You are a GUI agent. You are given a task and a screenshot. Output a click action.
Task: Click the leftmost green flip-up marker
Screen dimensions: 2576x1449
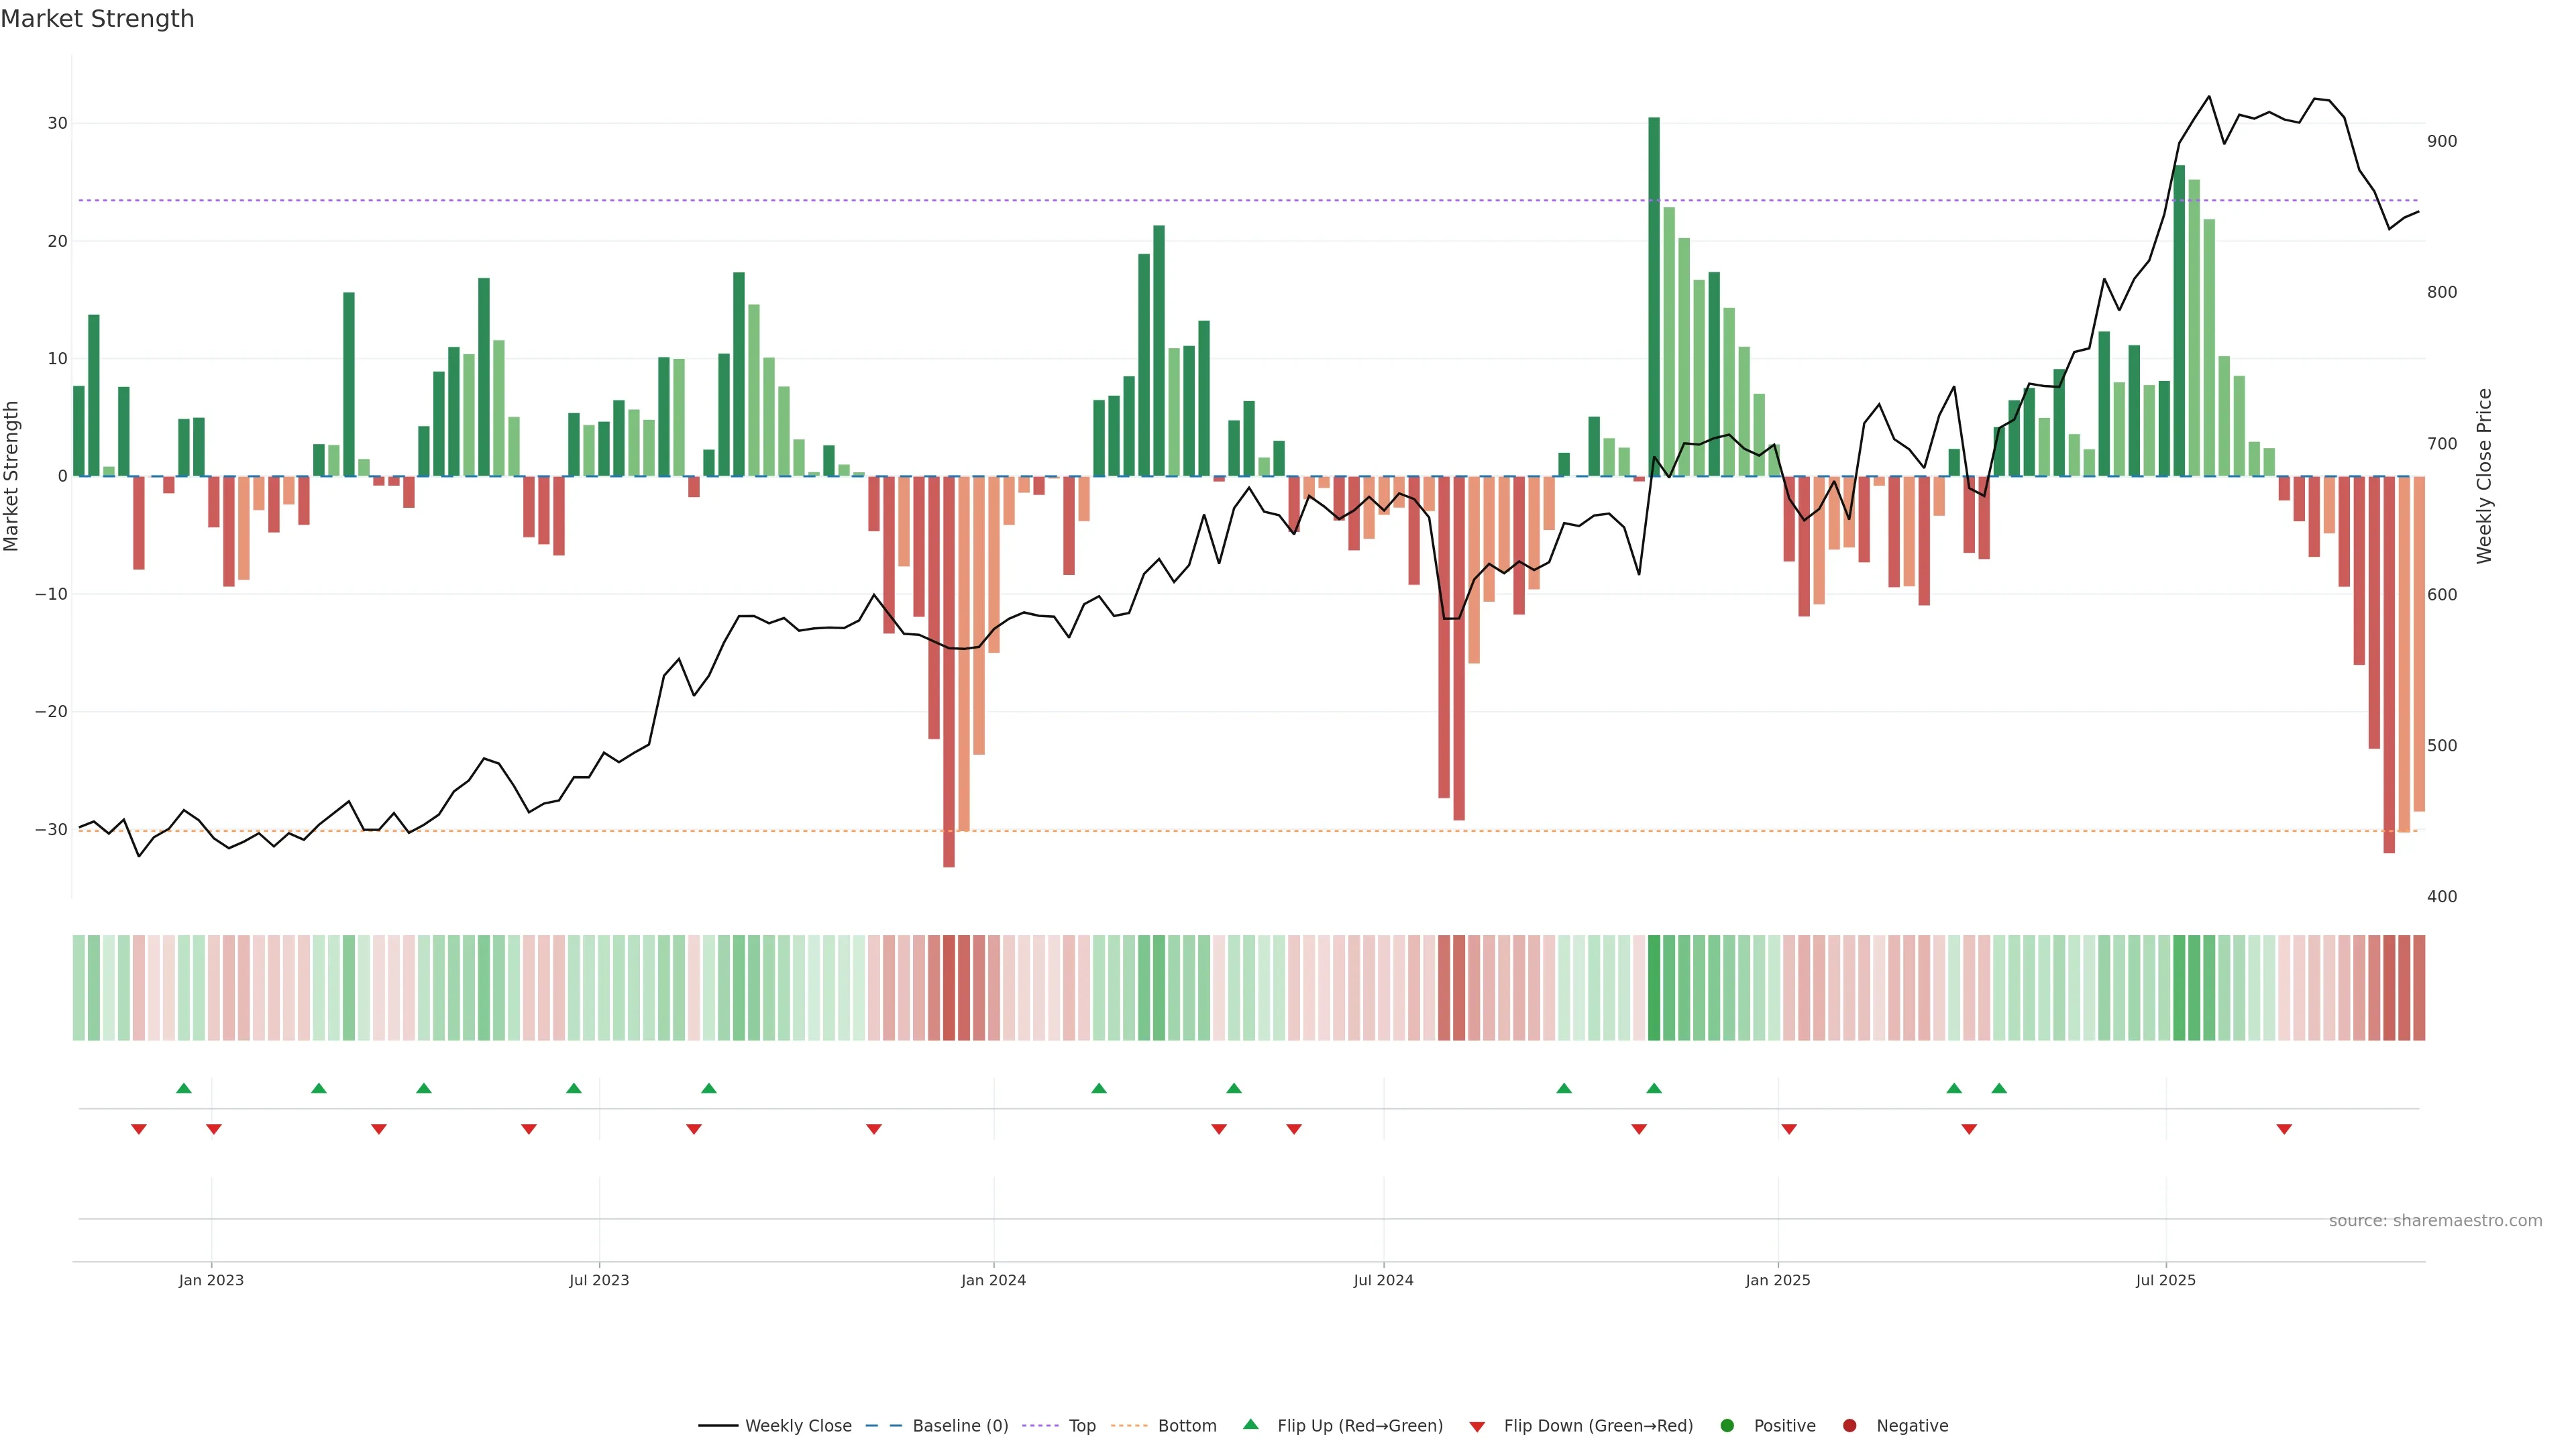(184, 1088)
